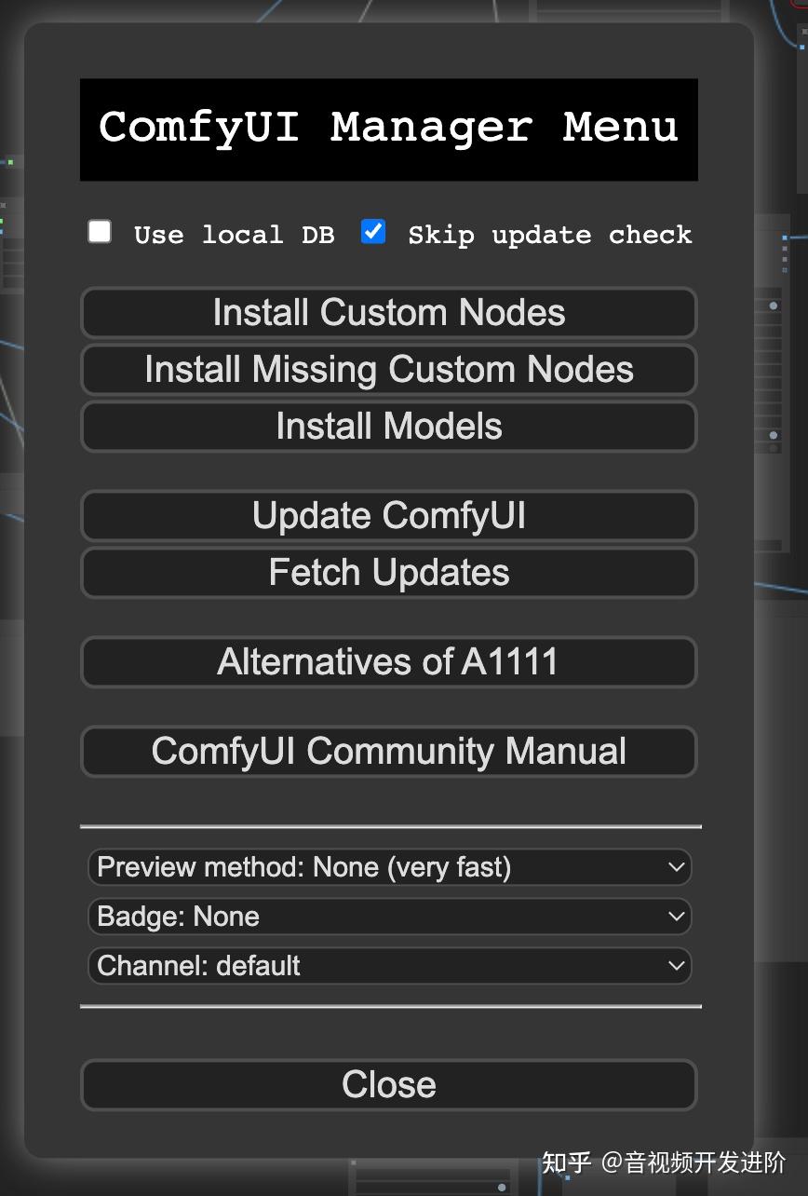Open the ComfyUI Community Manual
808x1196 pixels.
point(388,751)
